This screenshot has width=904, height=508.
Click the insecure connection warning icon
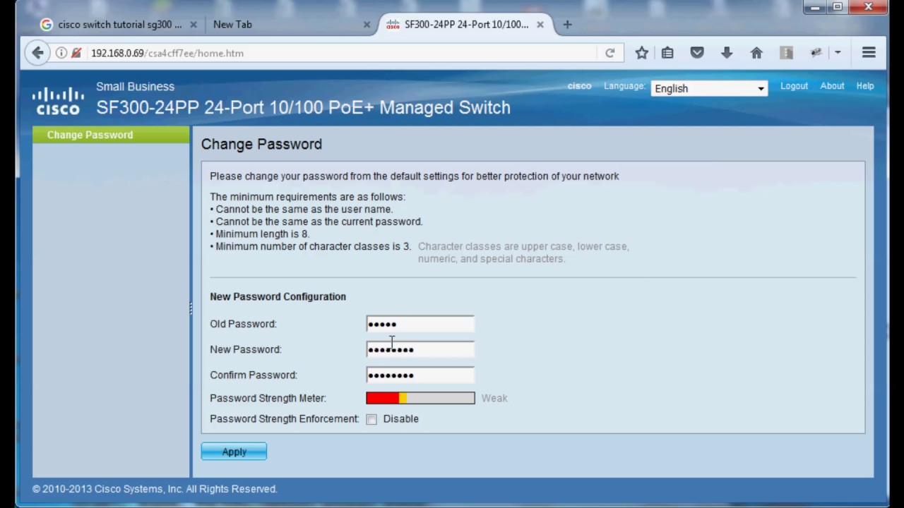click(76, 53)
